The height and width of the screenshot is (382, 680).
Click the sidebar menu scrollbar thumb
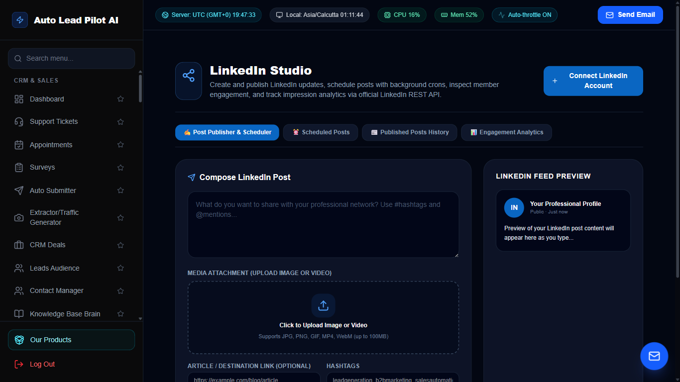(x=140, y=89)
